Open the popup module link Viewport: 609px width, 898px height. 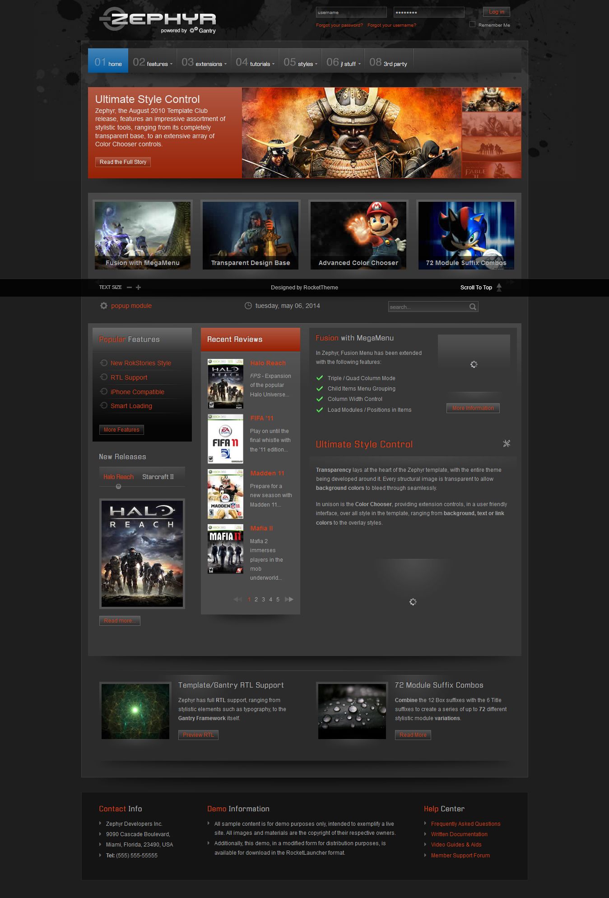tap(131, 306)
